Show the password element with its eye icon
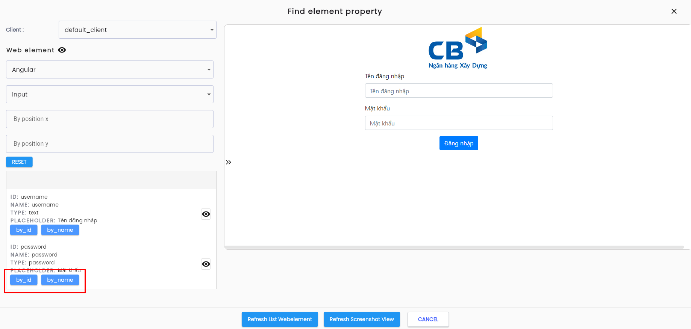Screen dimensions: 691x329 tap(206, 264)
